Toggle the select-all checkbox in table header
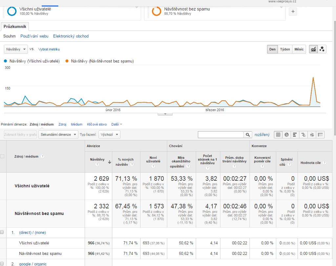The width and height of the screenshot is (336, 266). coord(2,156)
